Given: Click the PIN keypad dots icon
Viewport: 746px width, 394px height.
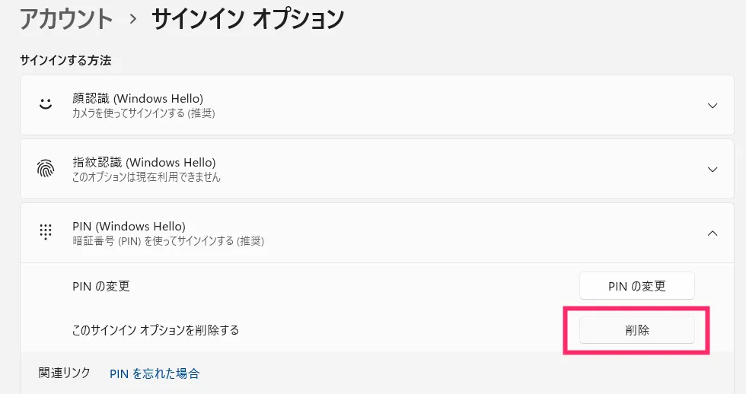Looking at the screenshot, I should coord(46,232).
